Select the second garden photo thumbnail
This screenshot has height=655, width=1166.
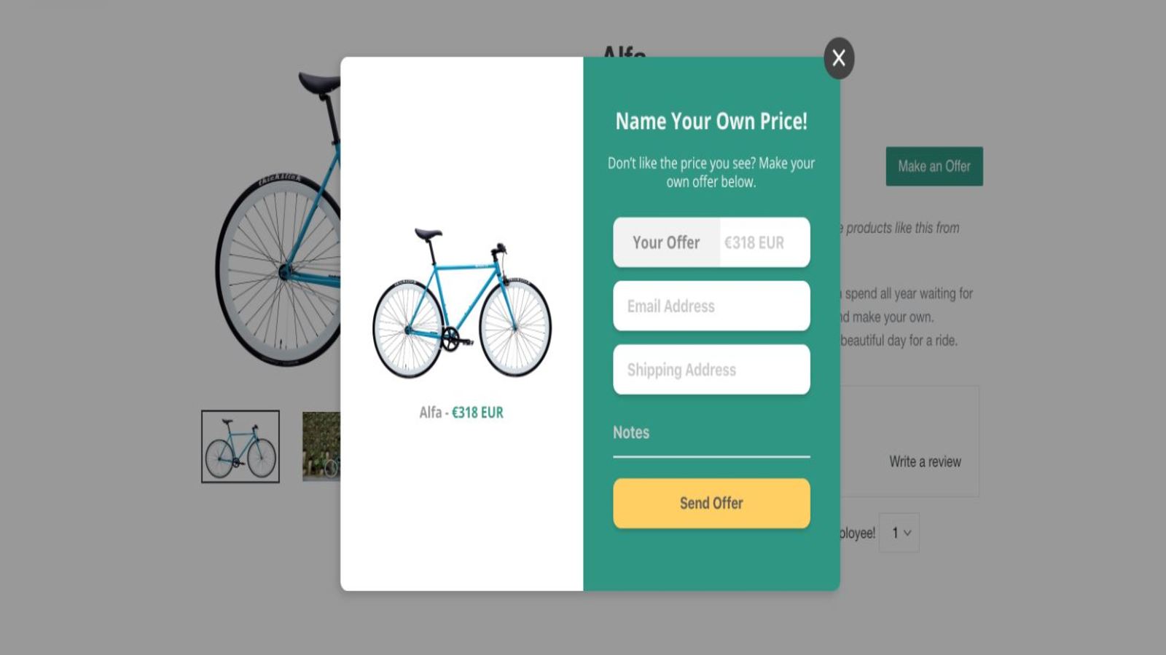(321, 446)
